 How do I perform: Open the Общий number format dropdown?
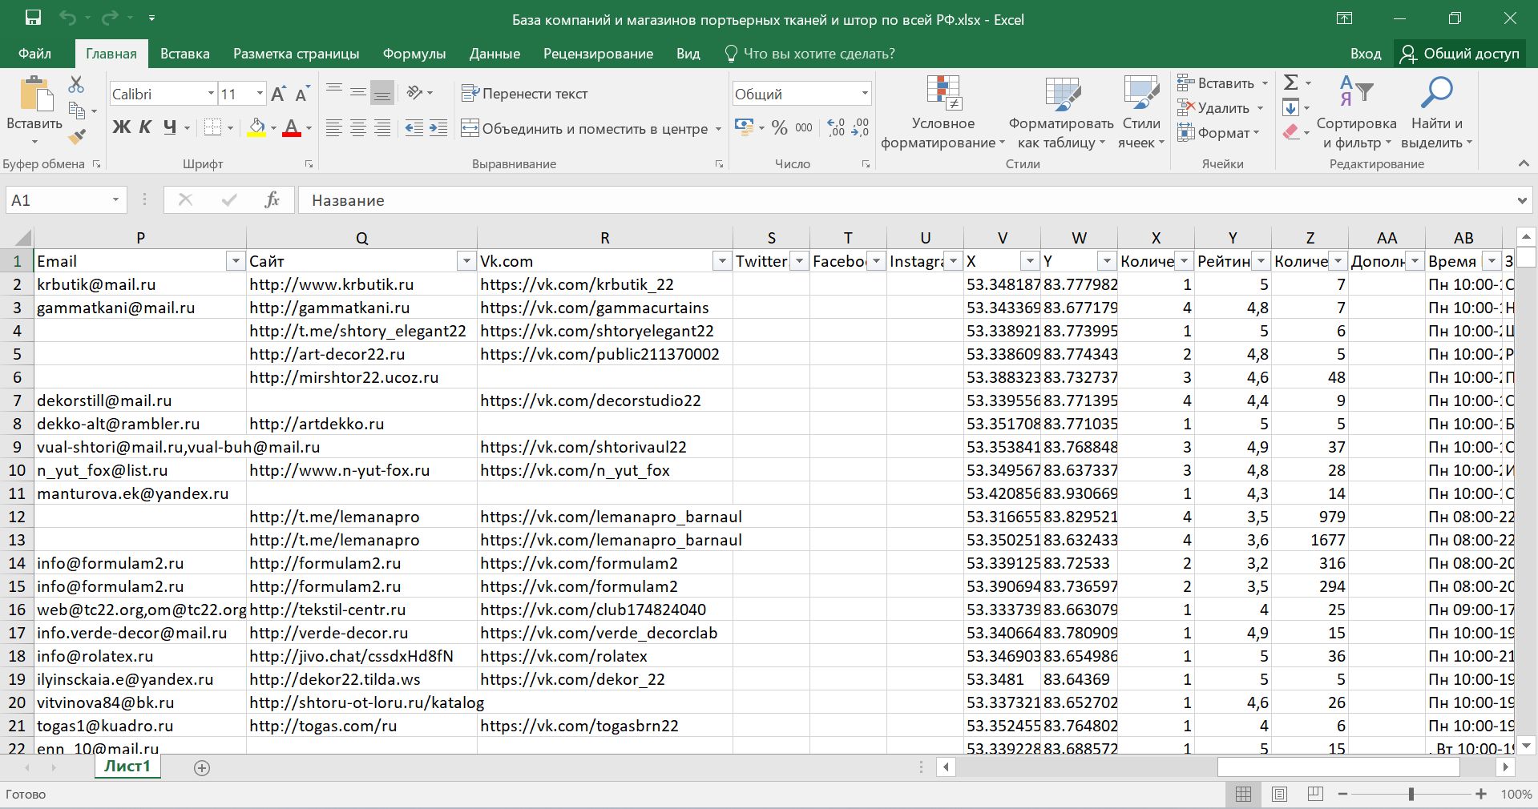865,94
